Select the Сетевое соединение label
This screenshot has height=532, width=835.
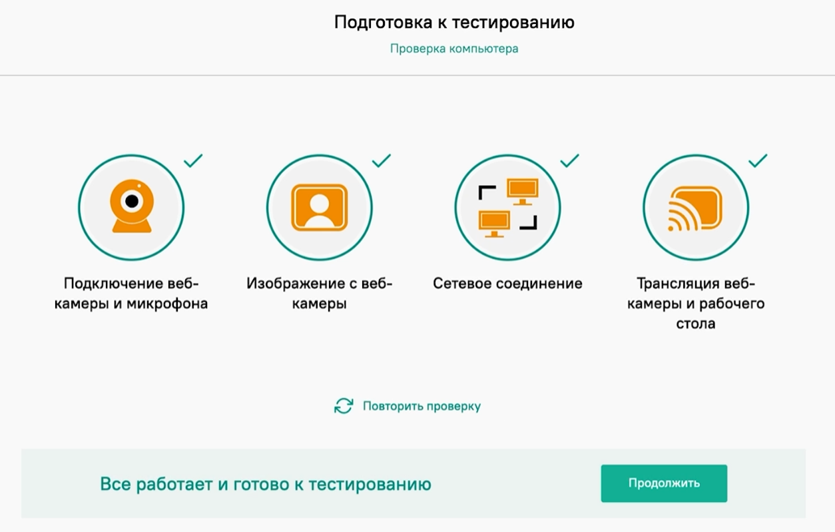tap(508, 283)
